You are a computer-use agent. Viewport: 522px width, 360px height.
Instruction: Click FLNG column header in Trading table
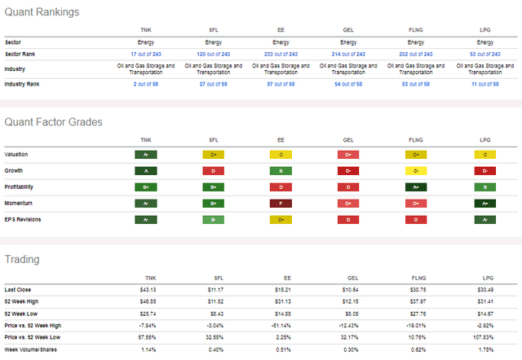[x=418, y=279]
